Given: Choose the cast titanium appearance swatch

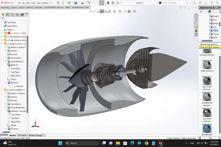Looking at the screenshot, I should coord(207,129).
